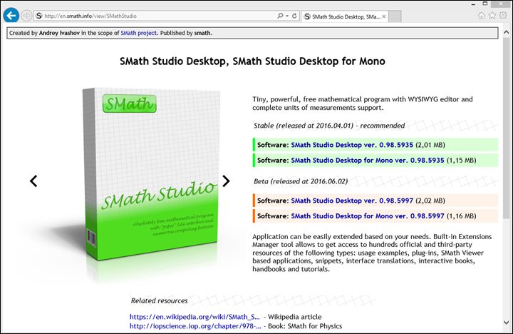This screenshot has width=513, height=334.
Task: Show next slide with right chevron
Action: pos(227,181)
